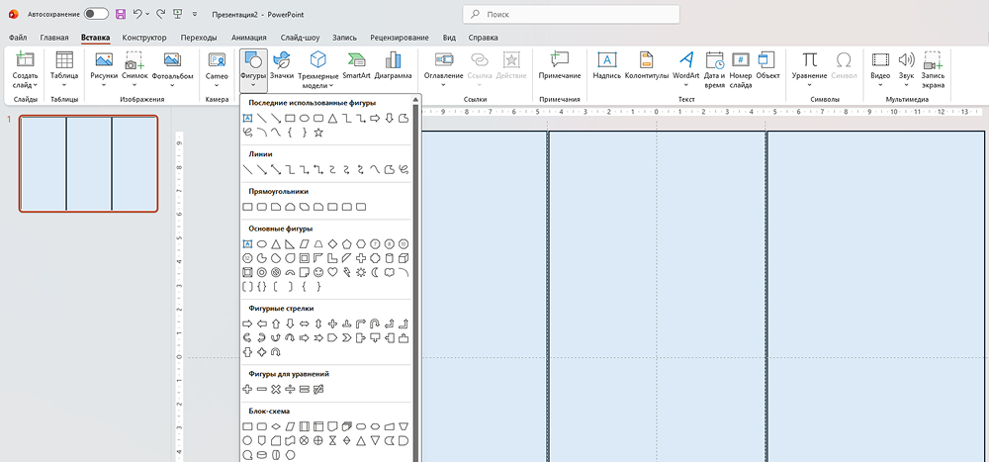Viewport: 989px width, 462px height.
Task: Redo the last action
Action: tap(161, 13)
